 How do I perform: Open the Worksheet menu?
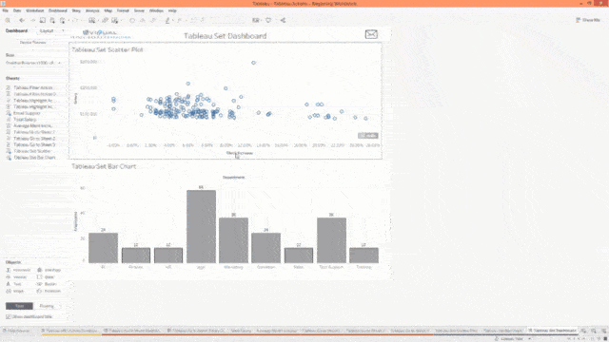(x=34, y=10)
